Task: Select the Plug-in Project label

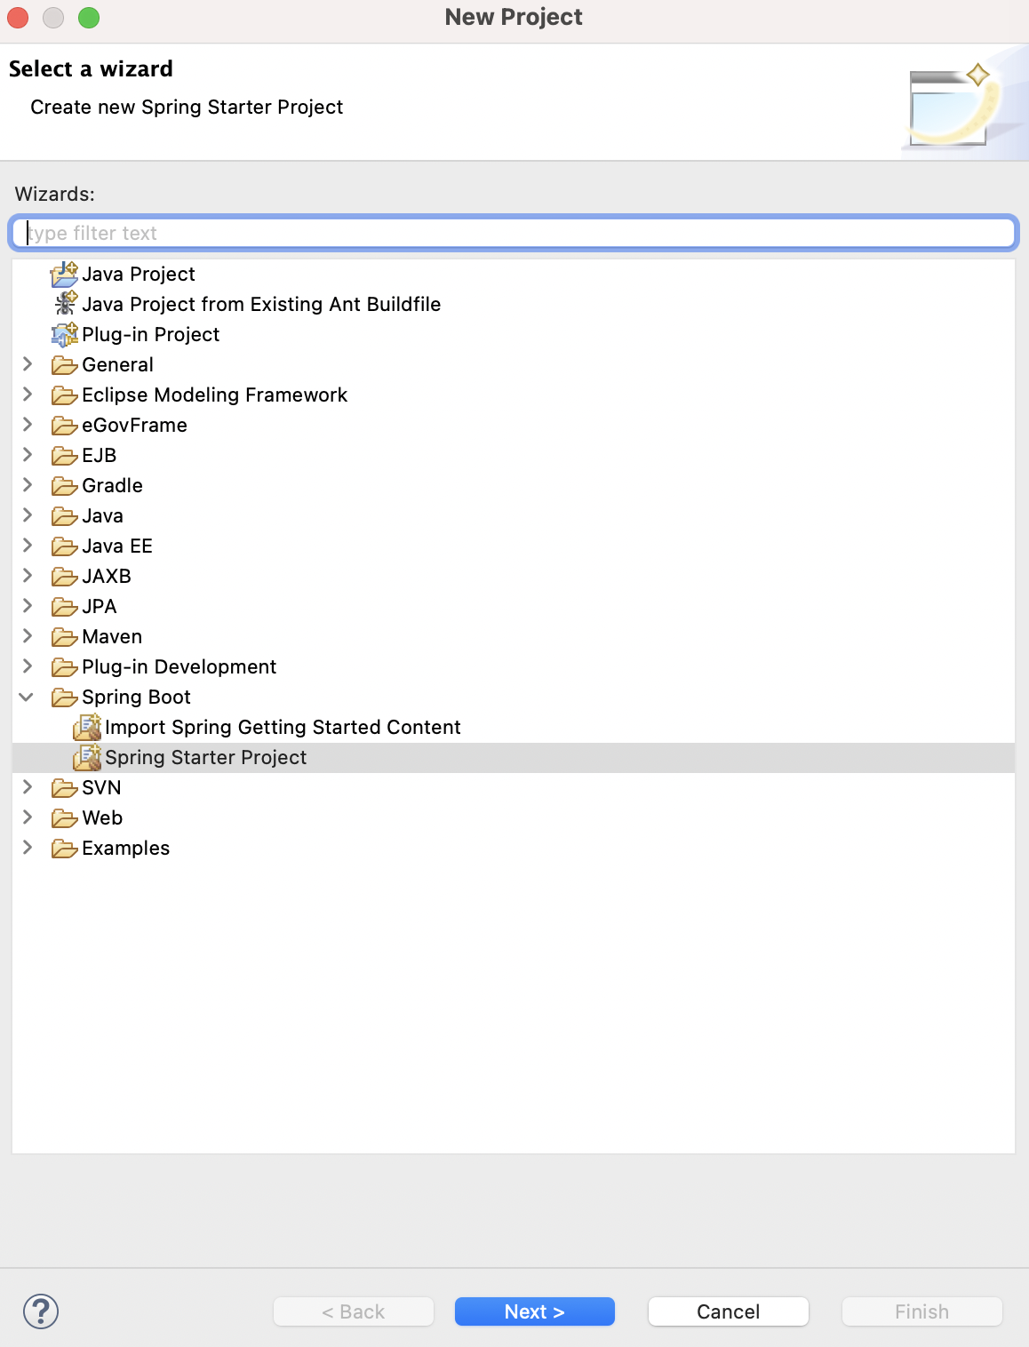Action: click(x=151, y=334)
